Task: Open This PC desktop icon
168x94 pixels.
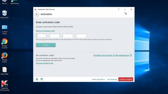Action: [4, 2]
